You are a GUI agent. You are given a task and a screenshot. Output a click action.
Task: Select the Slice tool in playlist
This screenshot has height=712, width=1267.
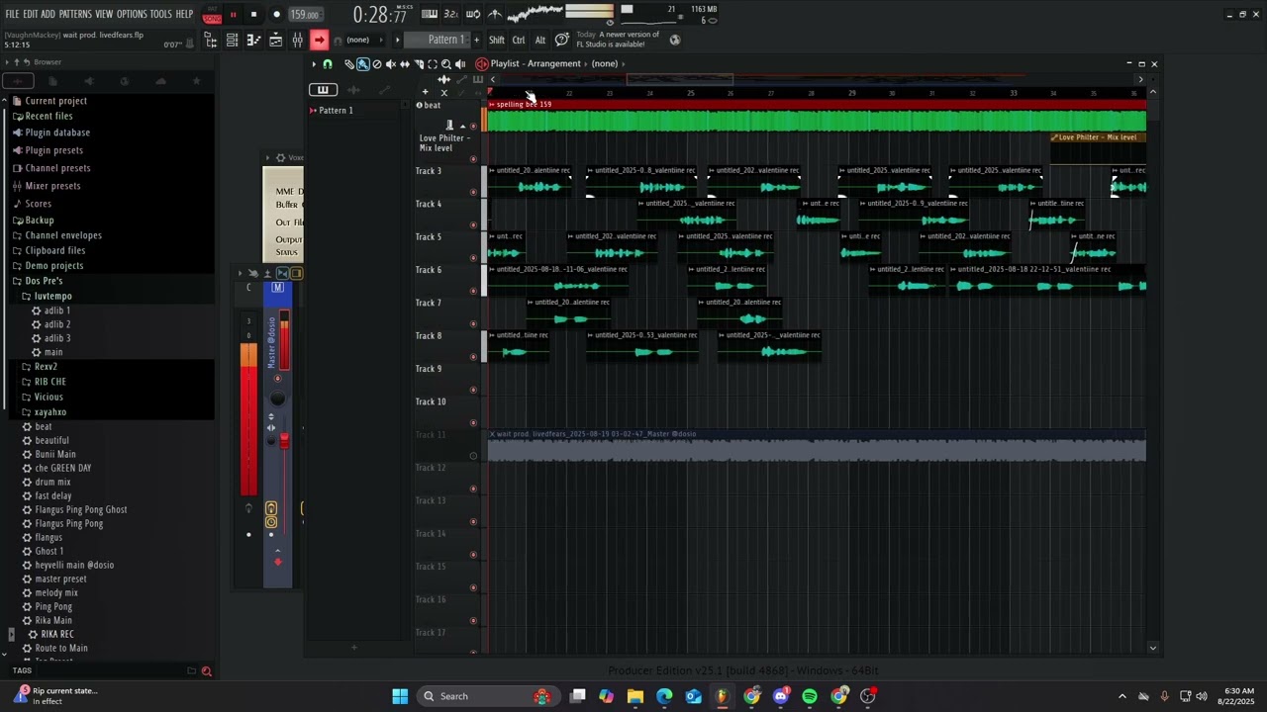click(x=418, y=64)
